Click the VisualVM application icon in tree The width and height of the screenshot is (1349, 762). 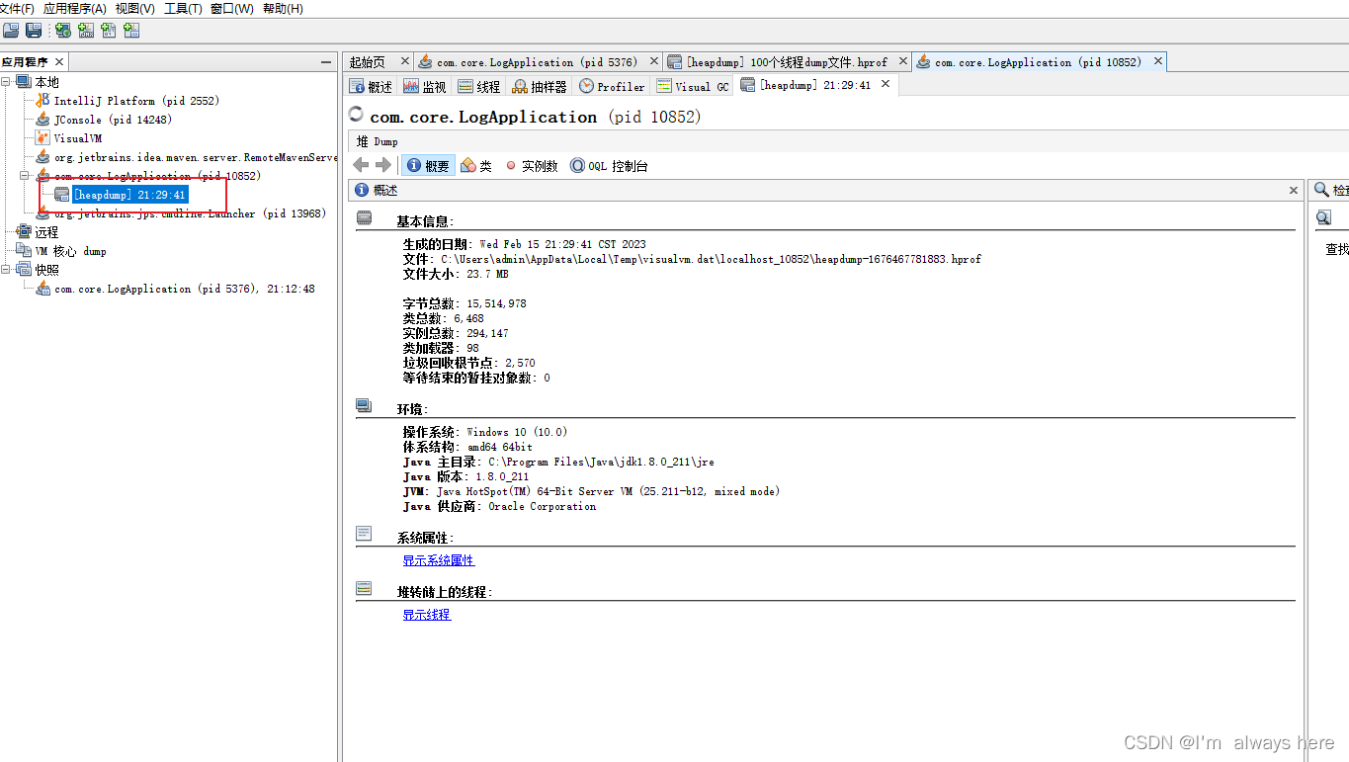click(42, 138)
